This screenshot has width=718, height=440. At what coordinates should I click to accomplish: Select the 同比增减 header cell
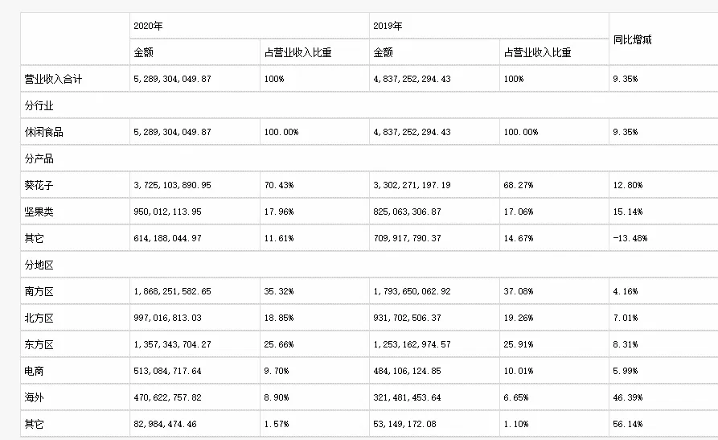pos(630,39)
